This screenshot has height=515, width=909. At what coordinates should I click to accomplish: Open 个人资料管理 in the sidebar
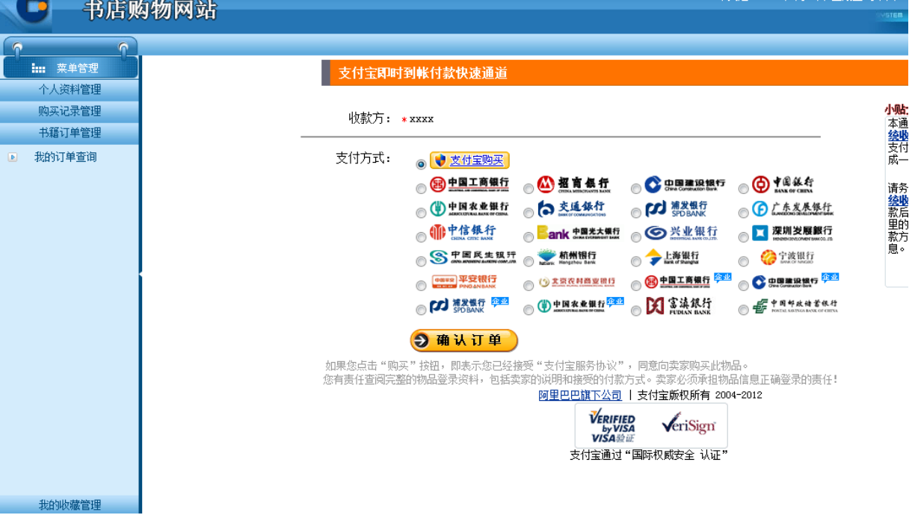click(70, 90)
